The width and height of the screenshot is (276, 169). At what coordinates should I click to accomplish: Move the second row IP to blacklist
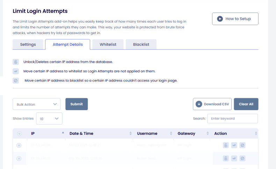coord(242,158)
